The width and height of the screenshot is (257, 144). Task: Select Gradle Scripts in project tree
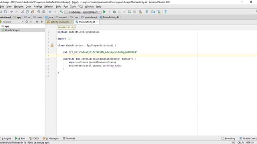(11, 30)
